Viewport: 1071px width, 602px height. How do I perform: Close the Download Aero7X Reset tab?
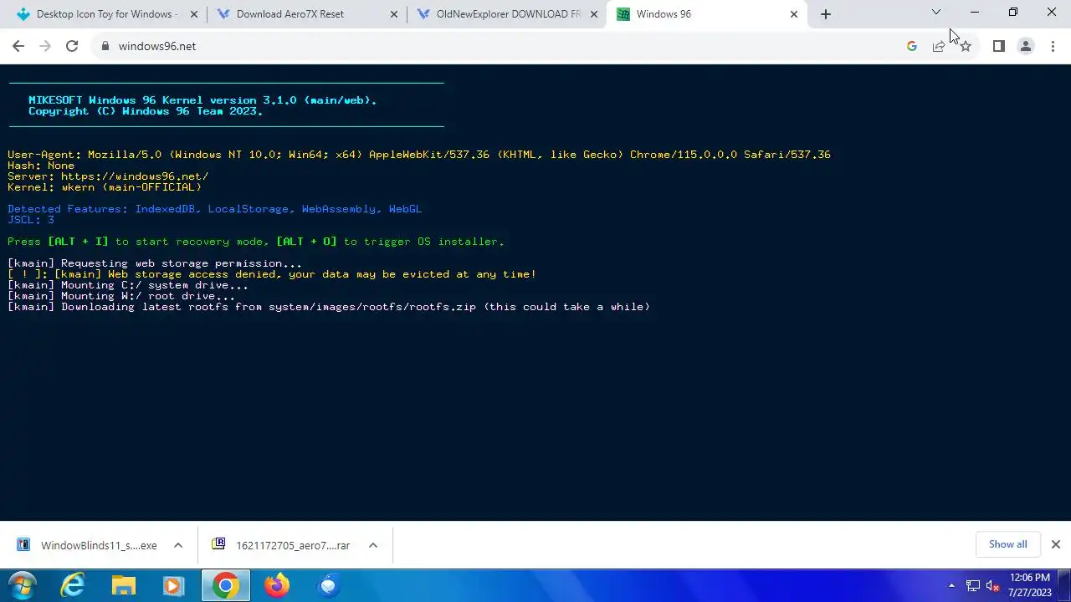click(394, 14)
